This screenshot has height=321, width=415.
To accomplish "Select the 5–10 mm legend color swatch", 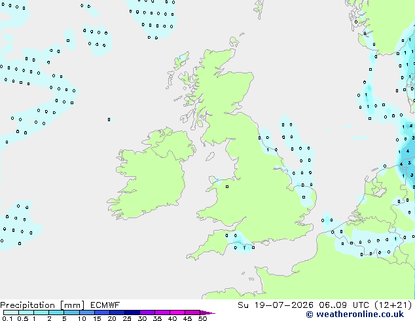I will pyautogui.click(x=72, y=312).
